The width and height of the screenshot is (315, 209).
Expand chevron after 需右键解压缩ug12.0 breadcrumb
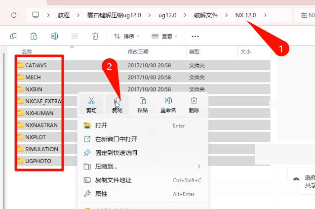click(150, 15)
